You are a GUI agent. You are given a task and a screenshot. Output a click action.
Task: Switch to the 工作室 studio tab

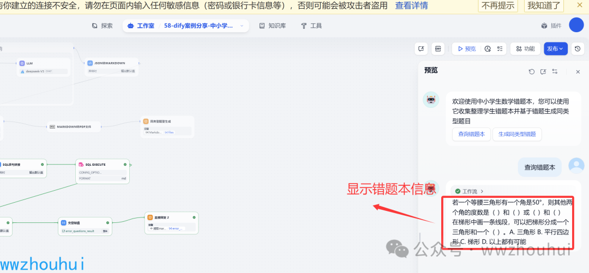[x=141, y=26]
